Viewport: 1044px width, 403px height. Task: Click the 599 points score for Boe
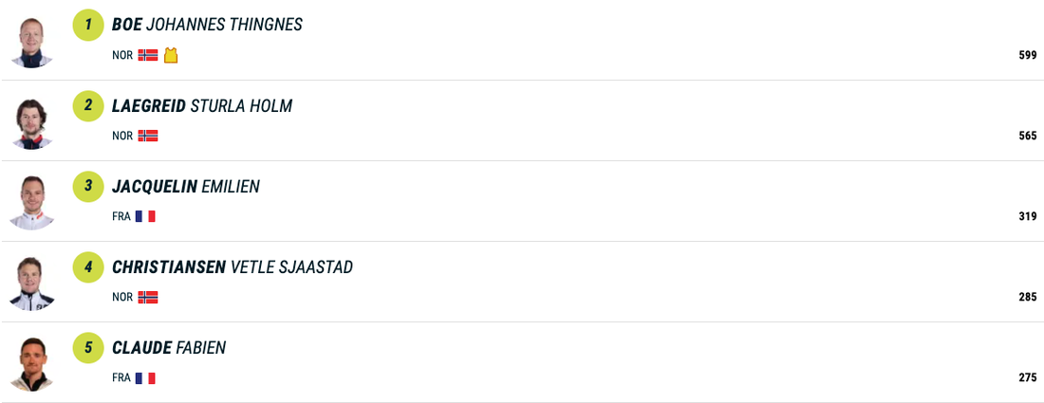point(1027,56)
